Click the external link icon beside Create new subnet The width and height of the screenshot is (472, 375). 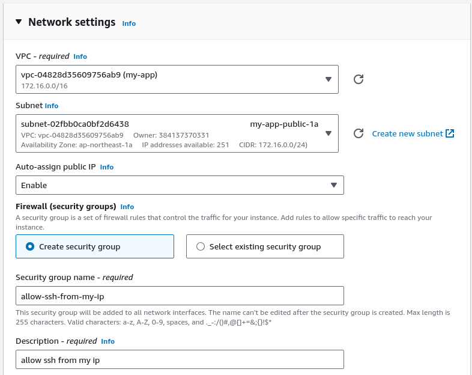pyautogui.click(x=450, y=133)
